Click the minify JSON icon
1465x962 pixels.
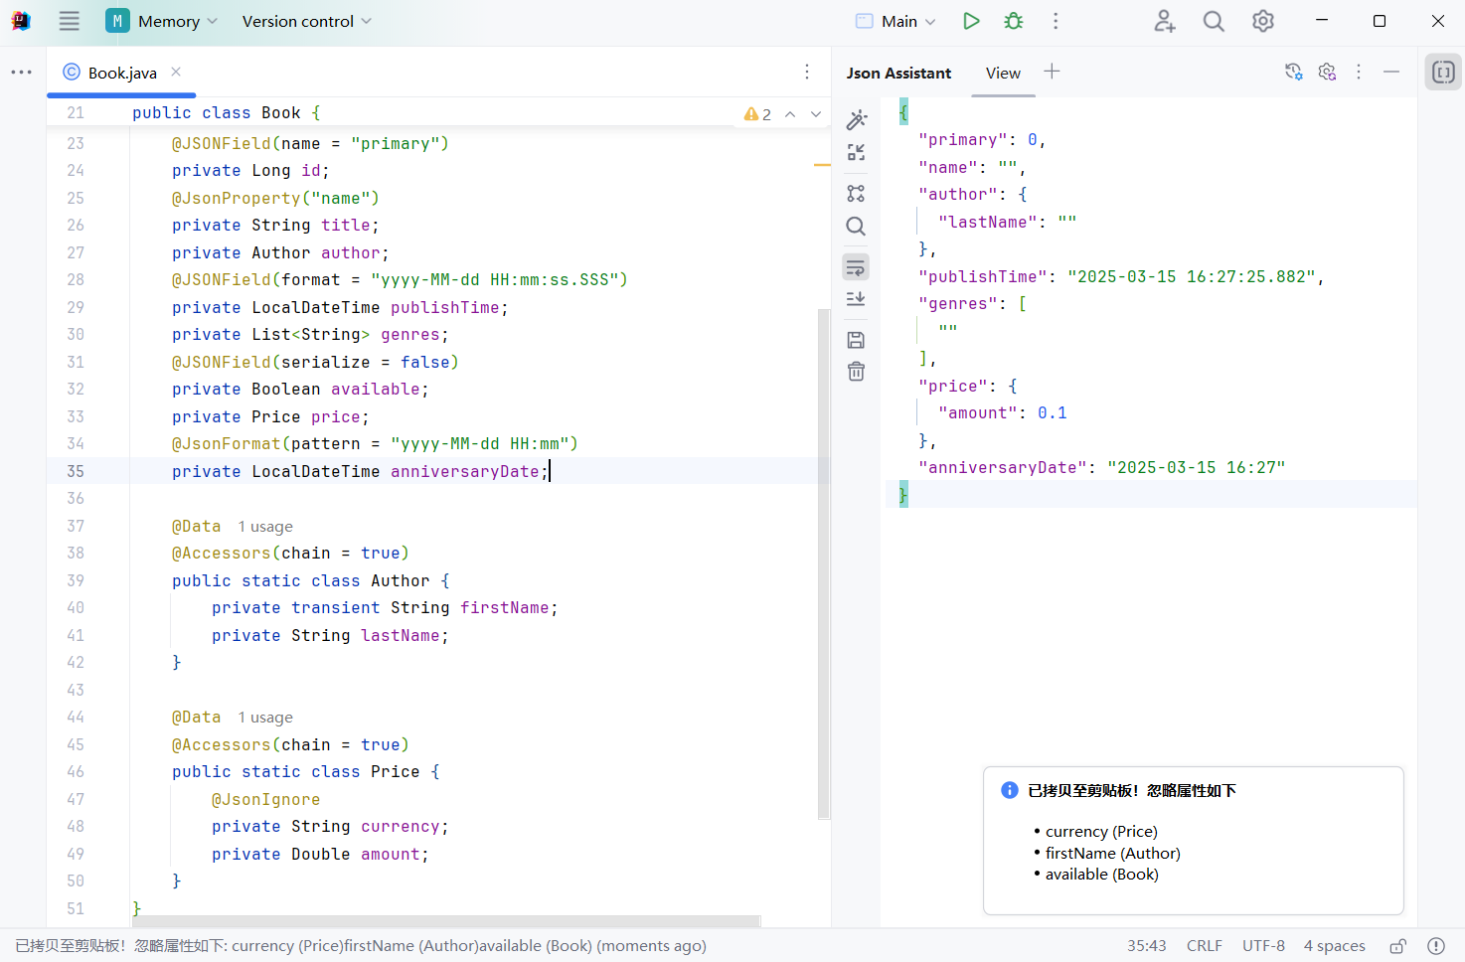[x=856, y=152]
